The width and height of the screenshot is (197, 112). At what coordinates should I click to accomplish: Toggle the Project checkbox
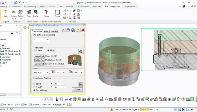click(x=31, y=104)
